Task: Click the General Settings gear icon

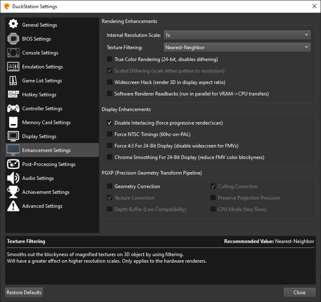Action: (13, 24)
